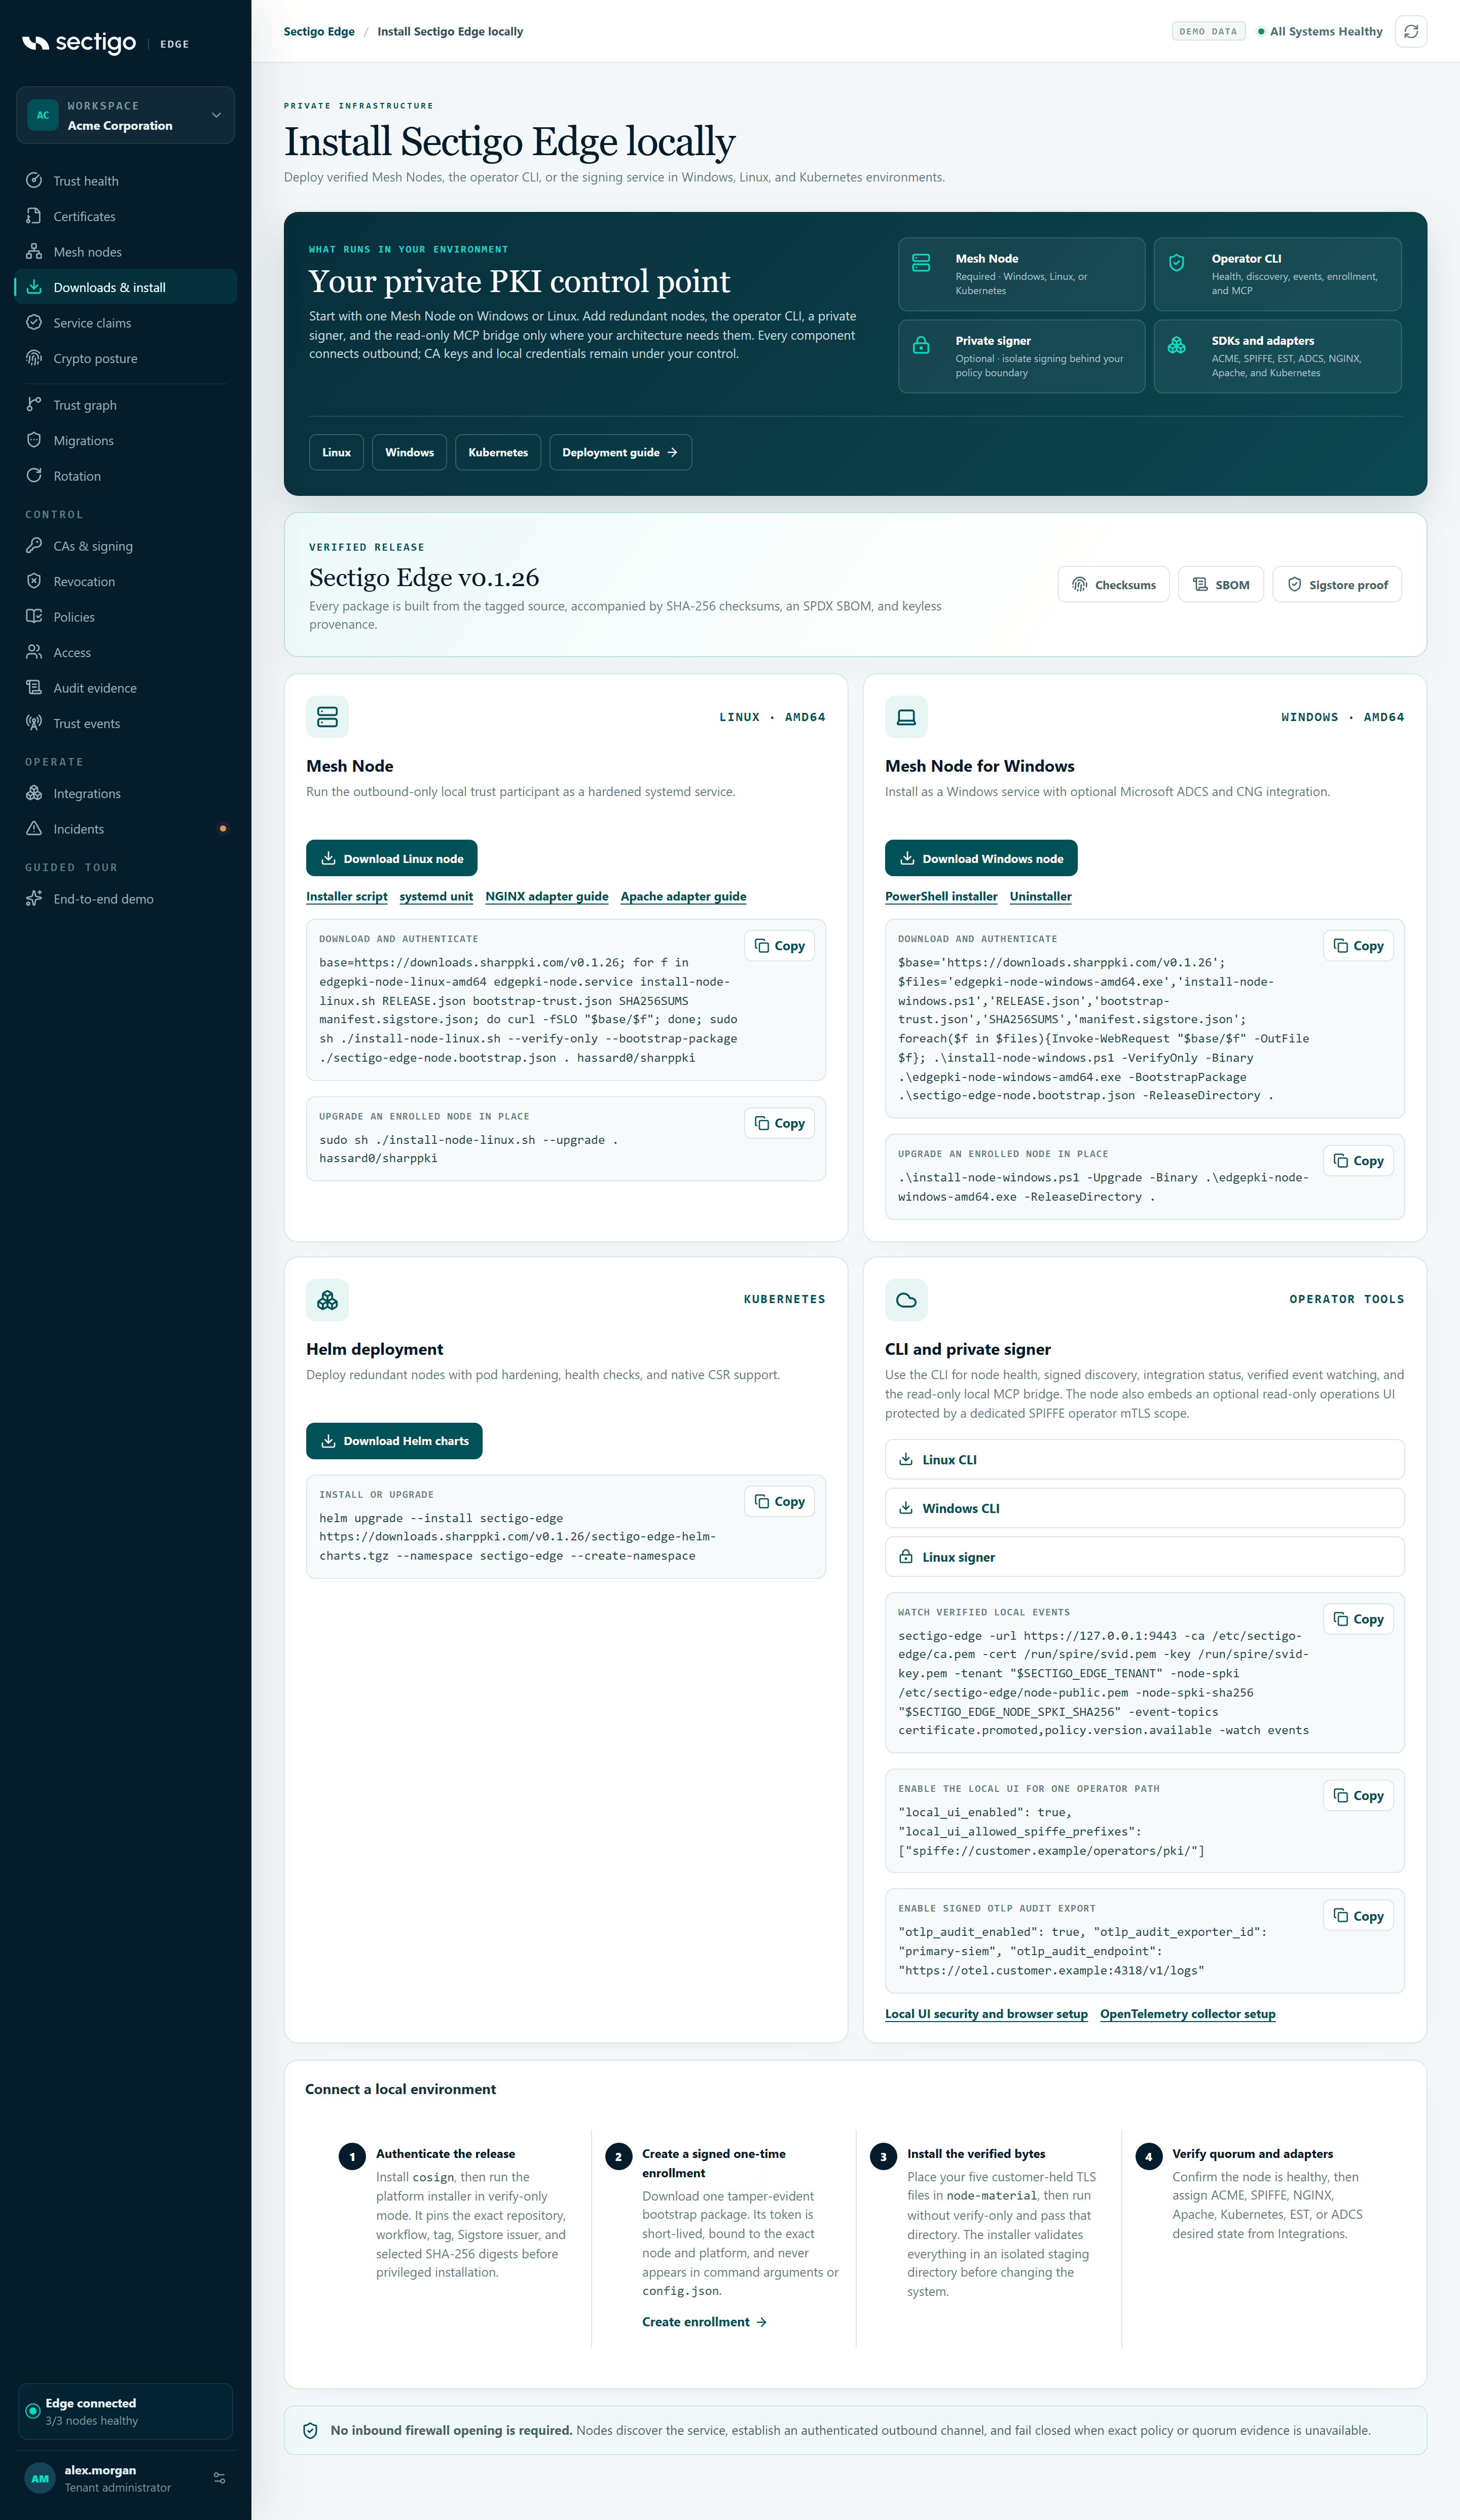
Task: Open the NGINX adapter guide link
Action: [547, 896]
